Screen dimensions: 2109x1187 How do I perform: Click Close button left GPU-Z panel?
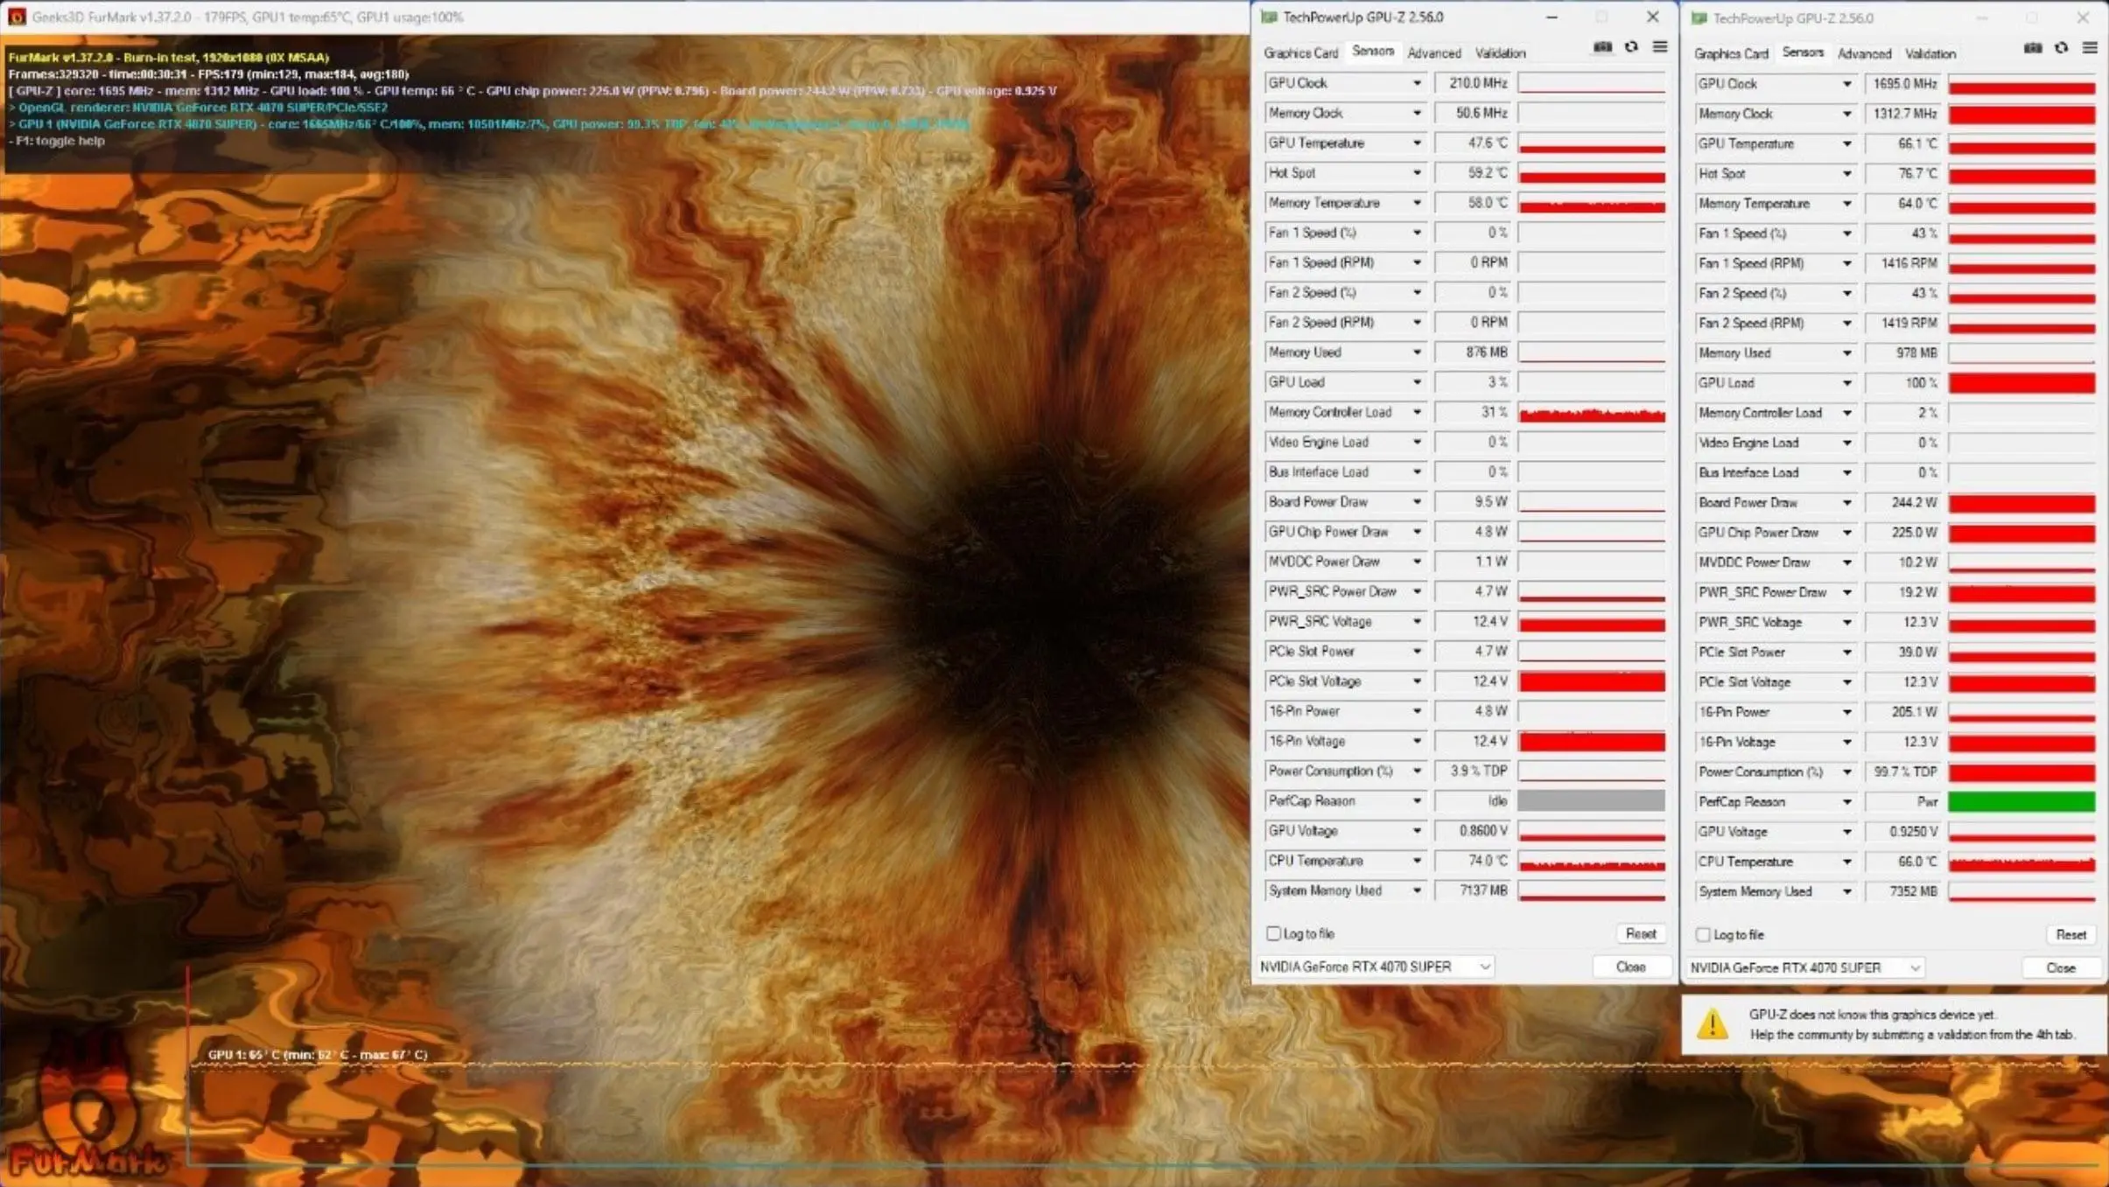pyautogui.click(x=1629, y=966)
